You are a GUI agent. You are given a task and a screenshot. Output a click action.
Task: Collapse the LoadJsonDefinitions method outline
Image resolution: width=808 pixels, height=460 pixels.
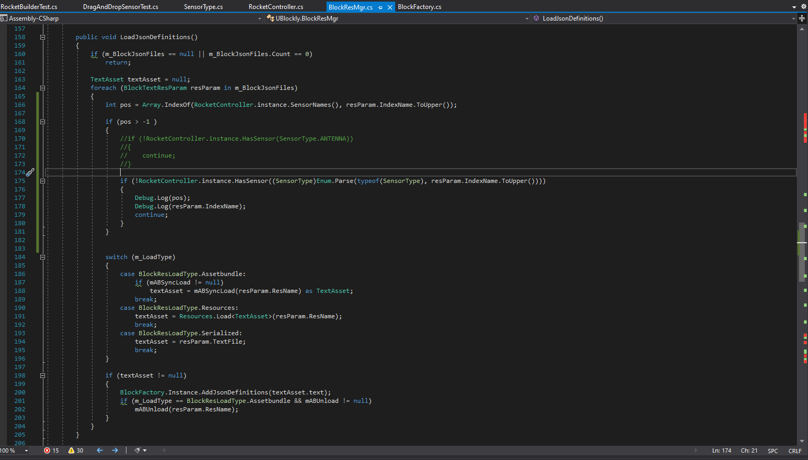pos(42,38)
